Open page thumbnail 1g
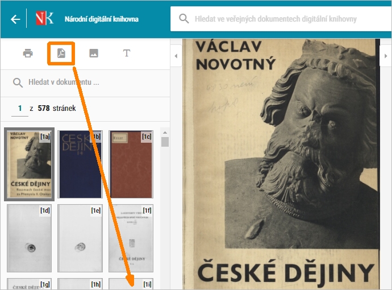Image resolution: width=392 pixels, height=290 pixels. tap(29, 284)
